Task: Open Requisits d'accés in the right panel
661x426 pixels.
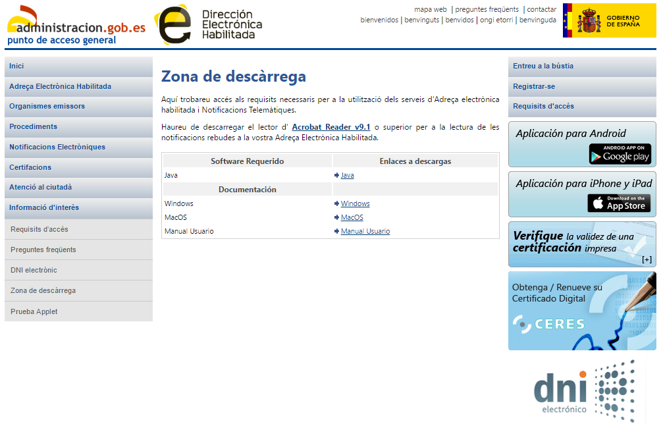Action: (582, 106)
